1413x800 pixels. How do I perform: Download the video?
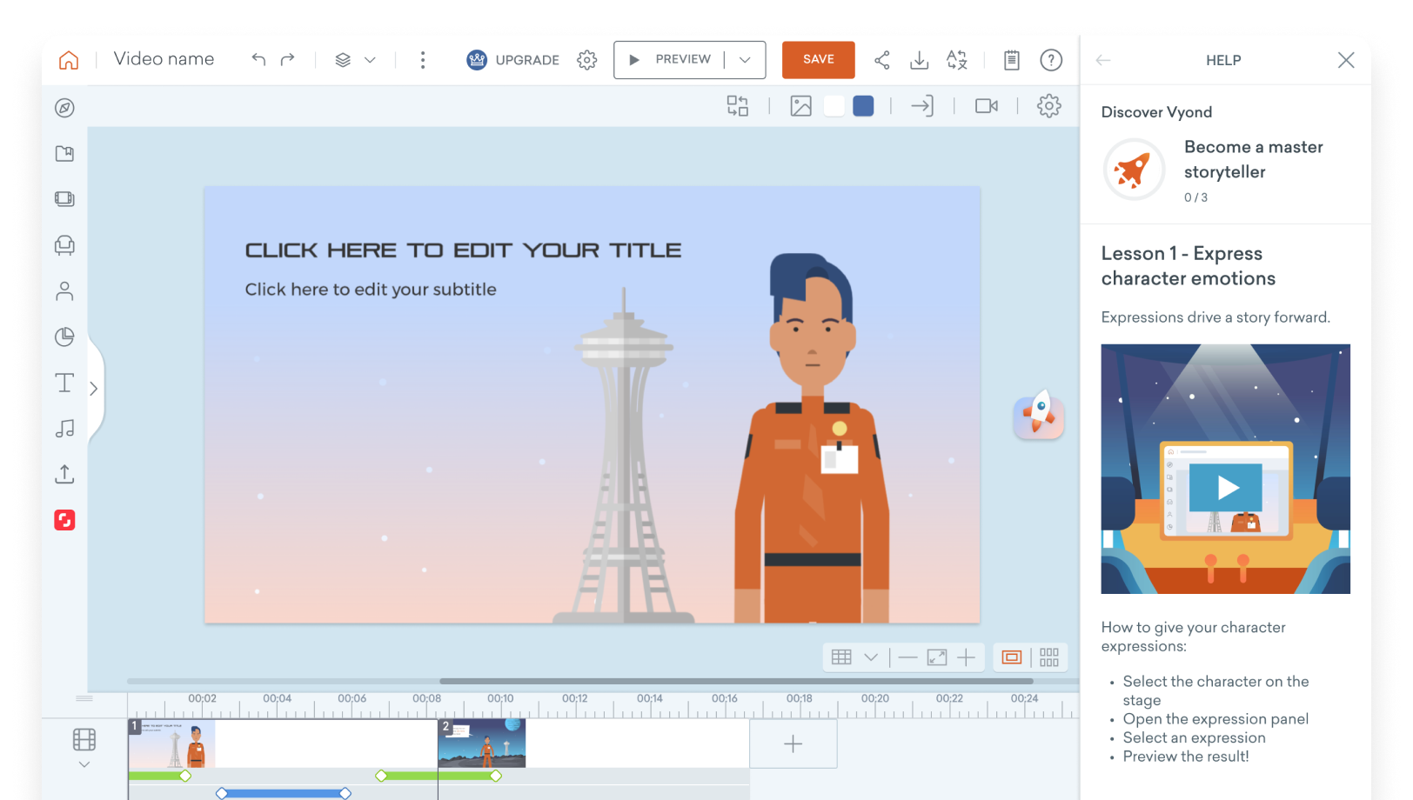click(x=920, y=60)
